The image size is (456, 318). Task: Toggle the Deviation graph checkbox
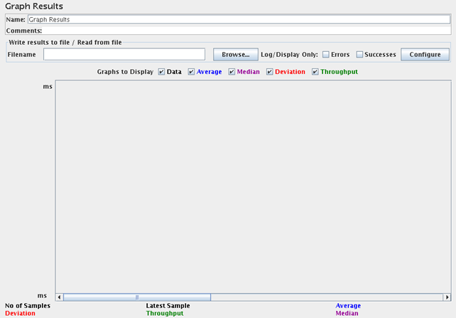click(x=269, y=72)
